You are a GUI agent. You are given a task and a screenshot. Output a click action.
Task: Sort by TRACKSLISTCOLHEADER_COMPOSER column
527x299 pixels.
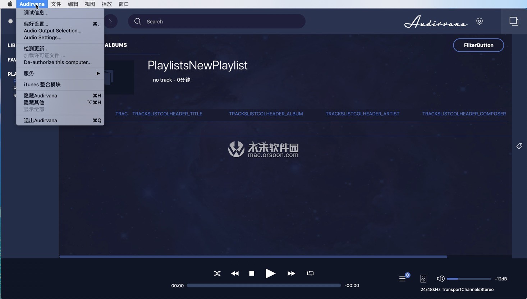(464, 114)
